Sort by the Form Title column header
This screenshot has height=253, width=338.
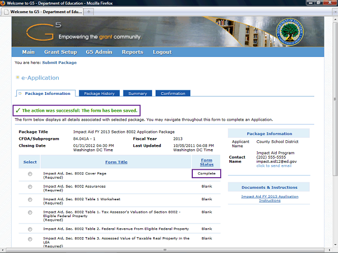pyautogui.click(x=116, y=162)
